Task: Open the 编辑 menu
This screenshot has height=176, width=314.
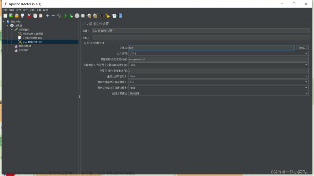Action: click(x=12, y=10)
